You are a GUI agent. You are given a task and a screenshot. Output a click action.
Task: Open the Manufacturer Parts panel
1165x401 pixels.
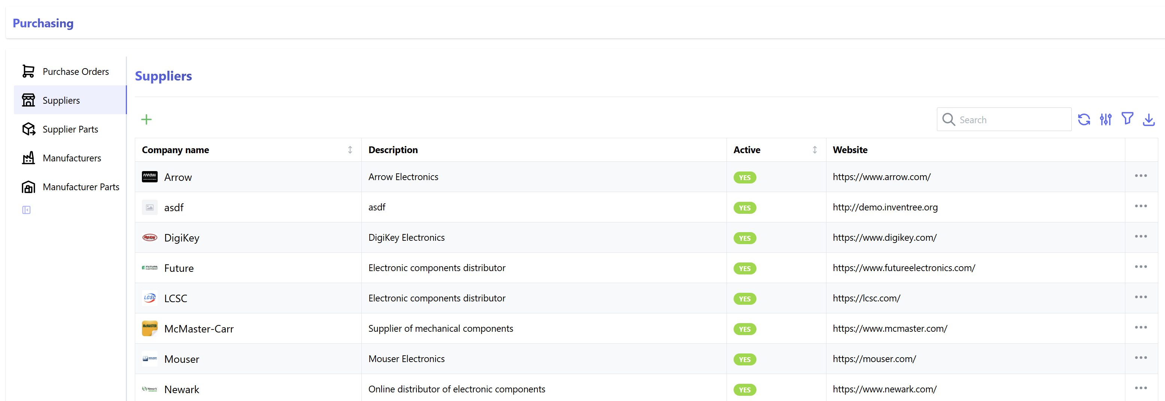coord(81,187)
